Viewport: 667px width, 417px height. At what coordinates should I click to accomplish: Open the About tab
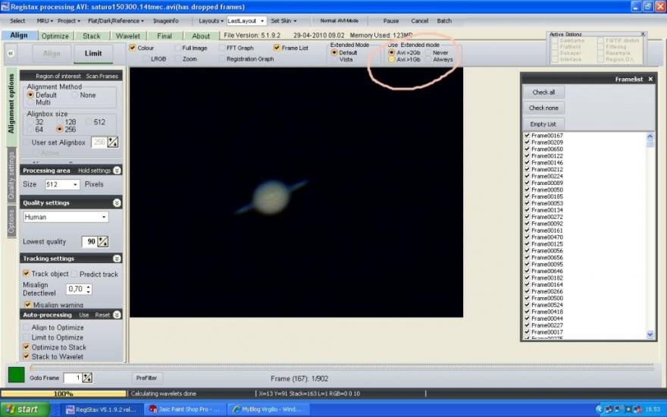pyautogui.click(x=201, y=36)
